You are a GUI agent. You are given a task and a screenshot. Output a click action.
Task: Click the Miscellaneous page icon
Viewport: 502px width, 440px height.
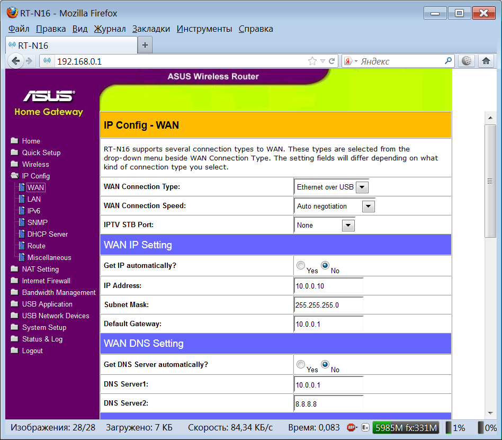[22, 257]
